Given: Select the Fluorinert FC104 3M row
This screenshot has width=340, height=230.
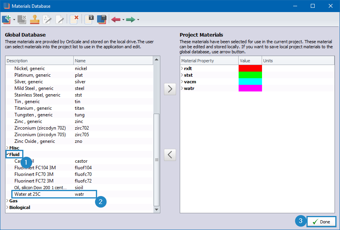Looking at the screenshot, I should pyautogui.click(x=80, y=168).
